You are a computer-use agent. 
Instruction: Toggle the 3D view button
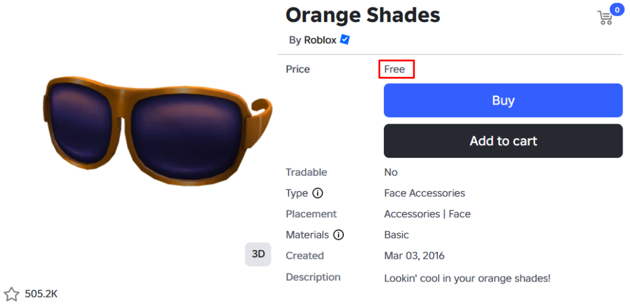258,254
